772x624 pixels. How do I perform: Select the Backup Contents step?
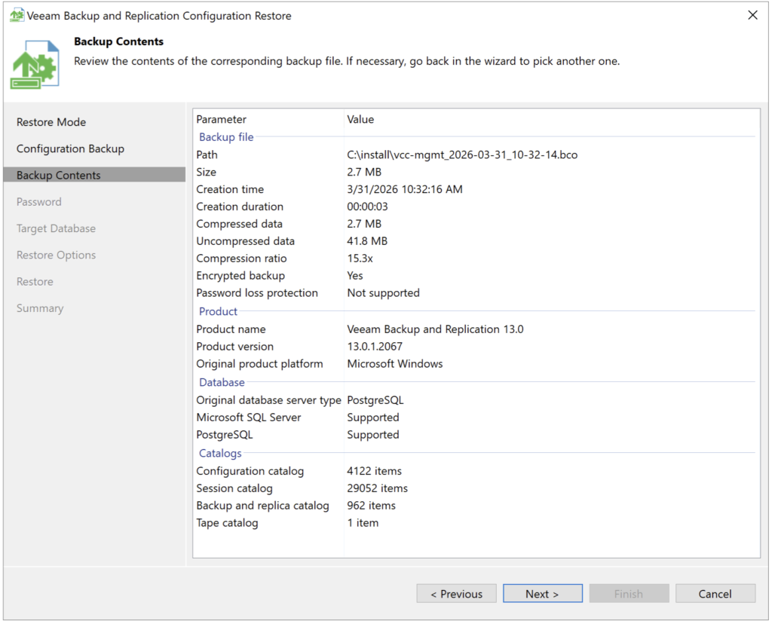pyautogui.click(x=94, y=175)
